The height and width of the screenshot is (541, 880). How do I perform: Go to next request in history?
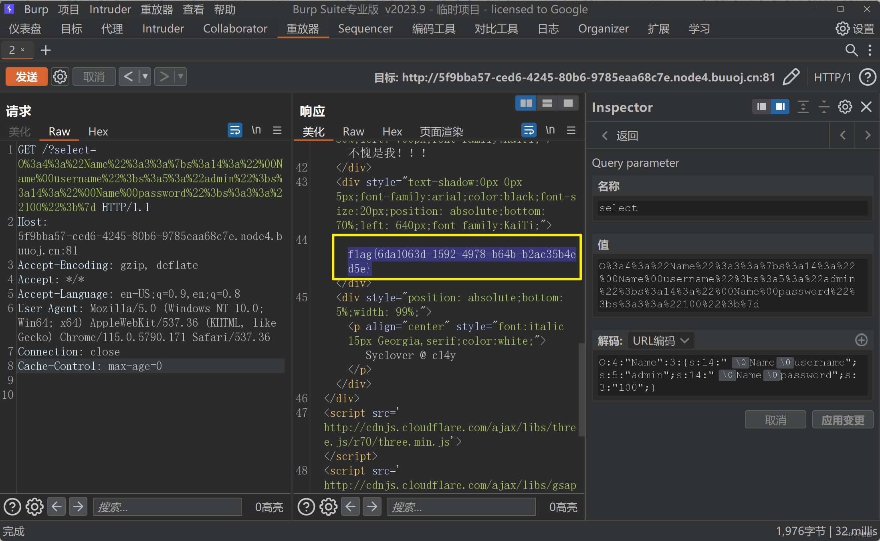click(x=164, y=77)
